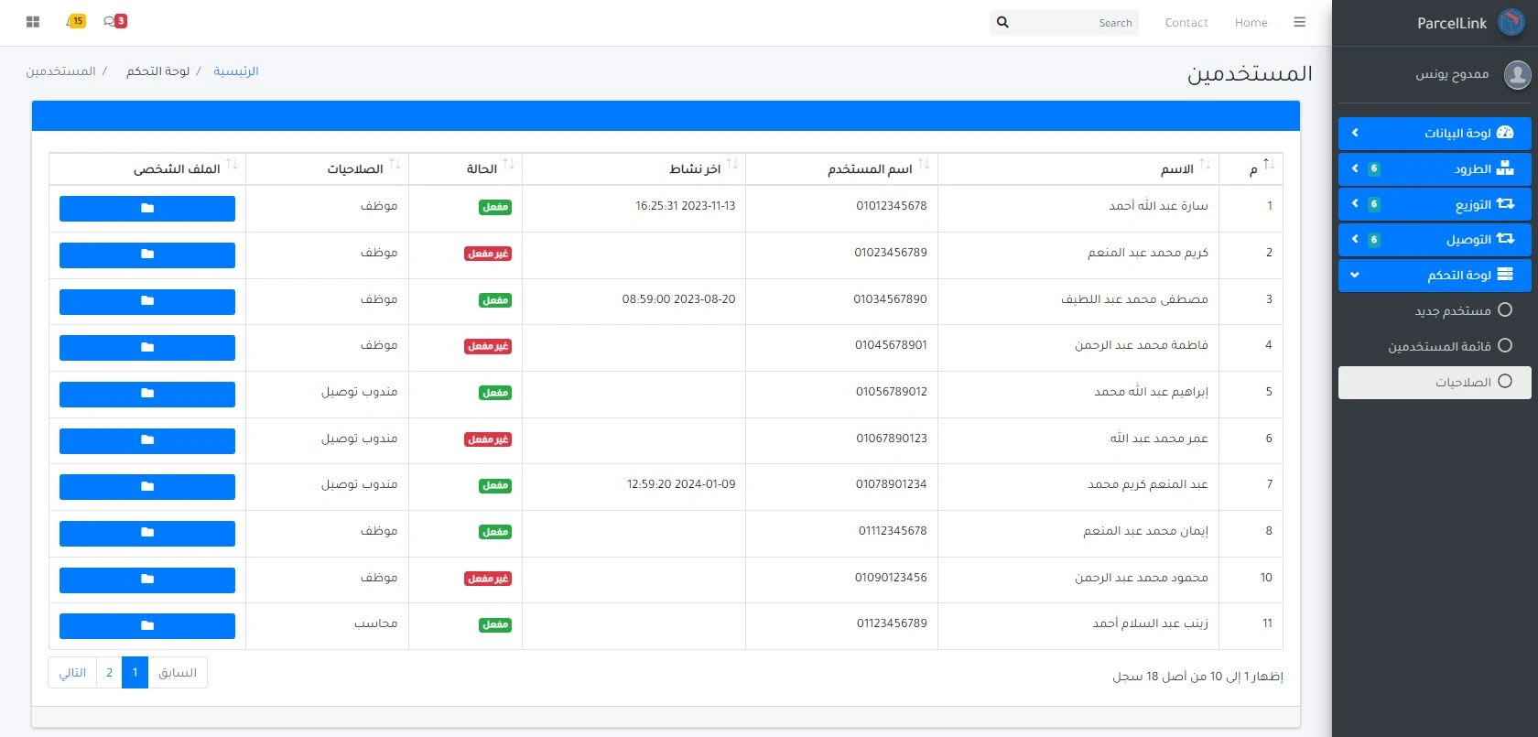The height and width of the screenshot is (737, 1538).
Task: Toggle status badge مفعل for زينب عبد السلام أحمد
Action: 495,624
